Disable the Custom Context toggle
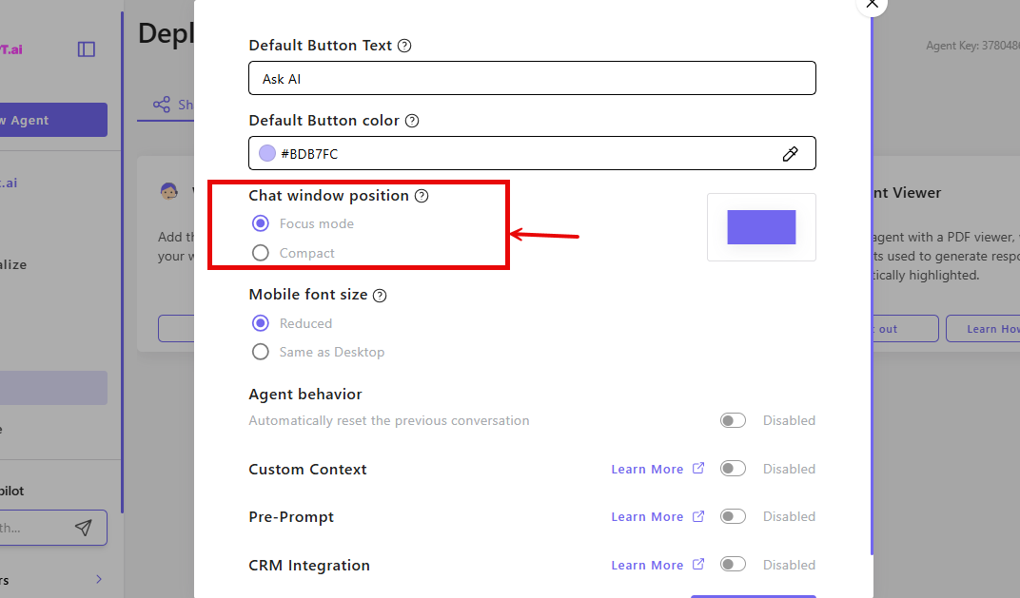 click(x=733, y=468)
